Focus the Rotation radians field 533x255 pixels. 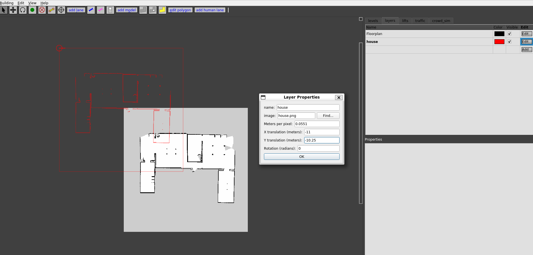pos(319,149)
